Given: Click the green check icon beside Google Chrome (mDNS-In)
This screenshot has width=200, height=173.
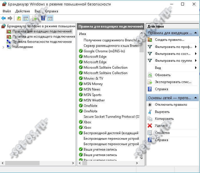Looking at the screenshot, I should pyautogui.click(x=81, y=51).
